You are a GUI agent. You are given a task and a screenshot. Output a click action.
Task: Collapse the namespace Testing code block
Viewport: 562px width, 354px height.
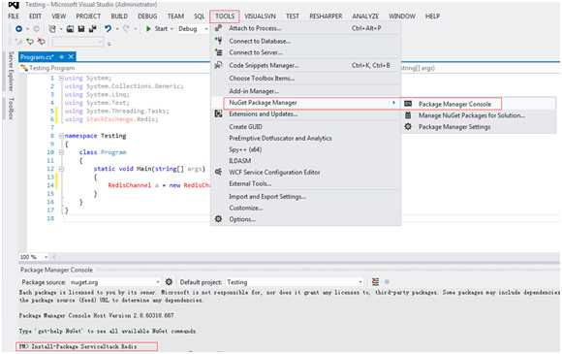coord(61,136)
